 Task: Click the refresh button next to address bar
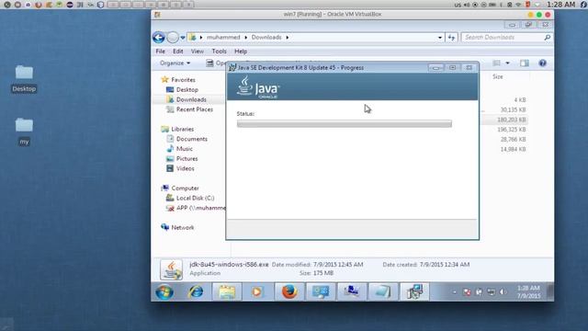coord(451,38)
